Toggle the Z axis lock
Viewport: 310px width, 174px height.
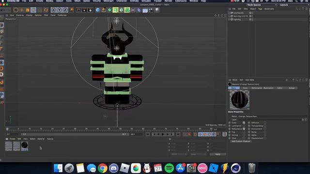[65, 10]
